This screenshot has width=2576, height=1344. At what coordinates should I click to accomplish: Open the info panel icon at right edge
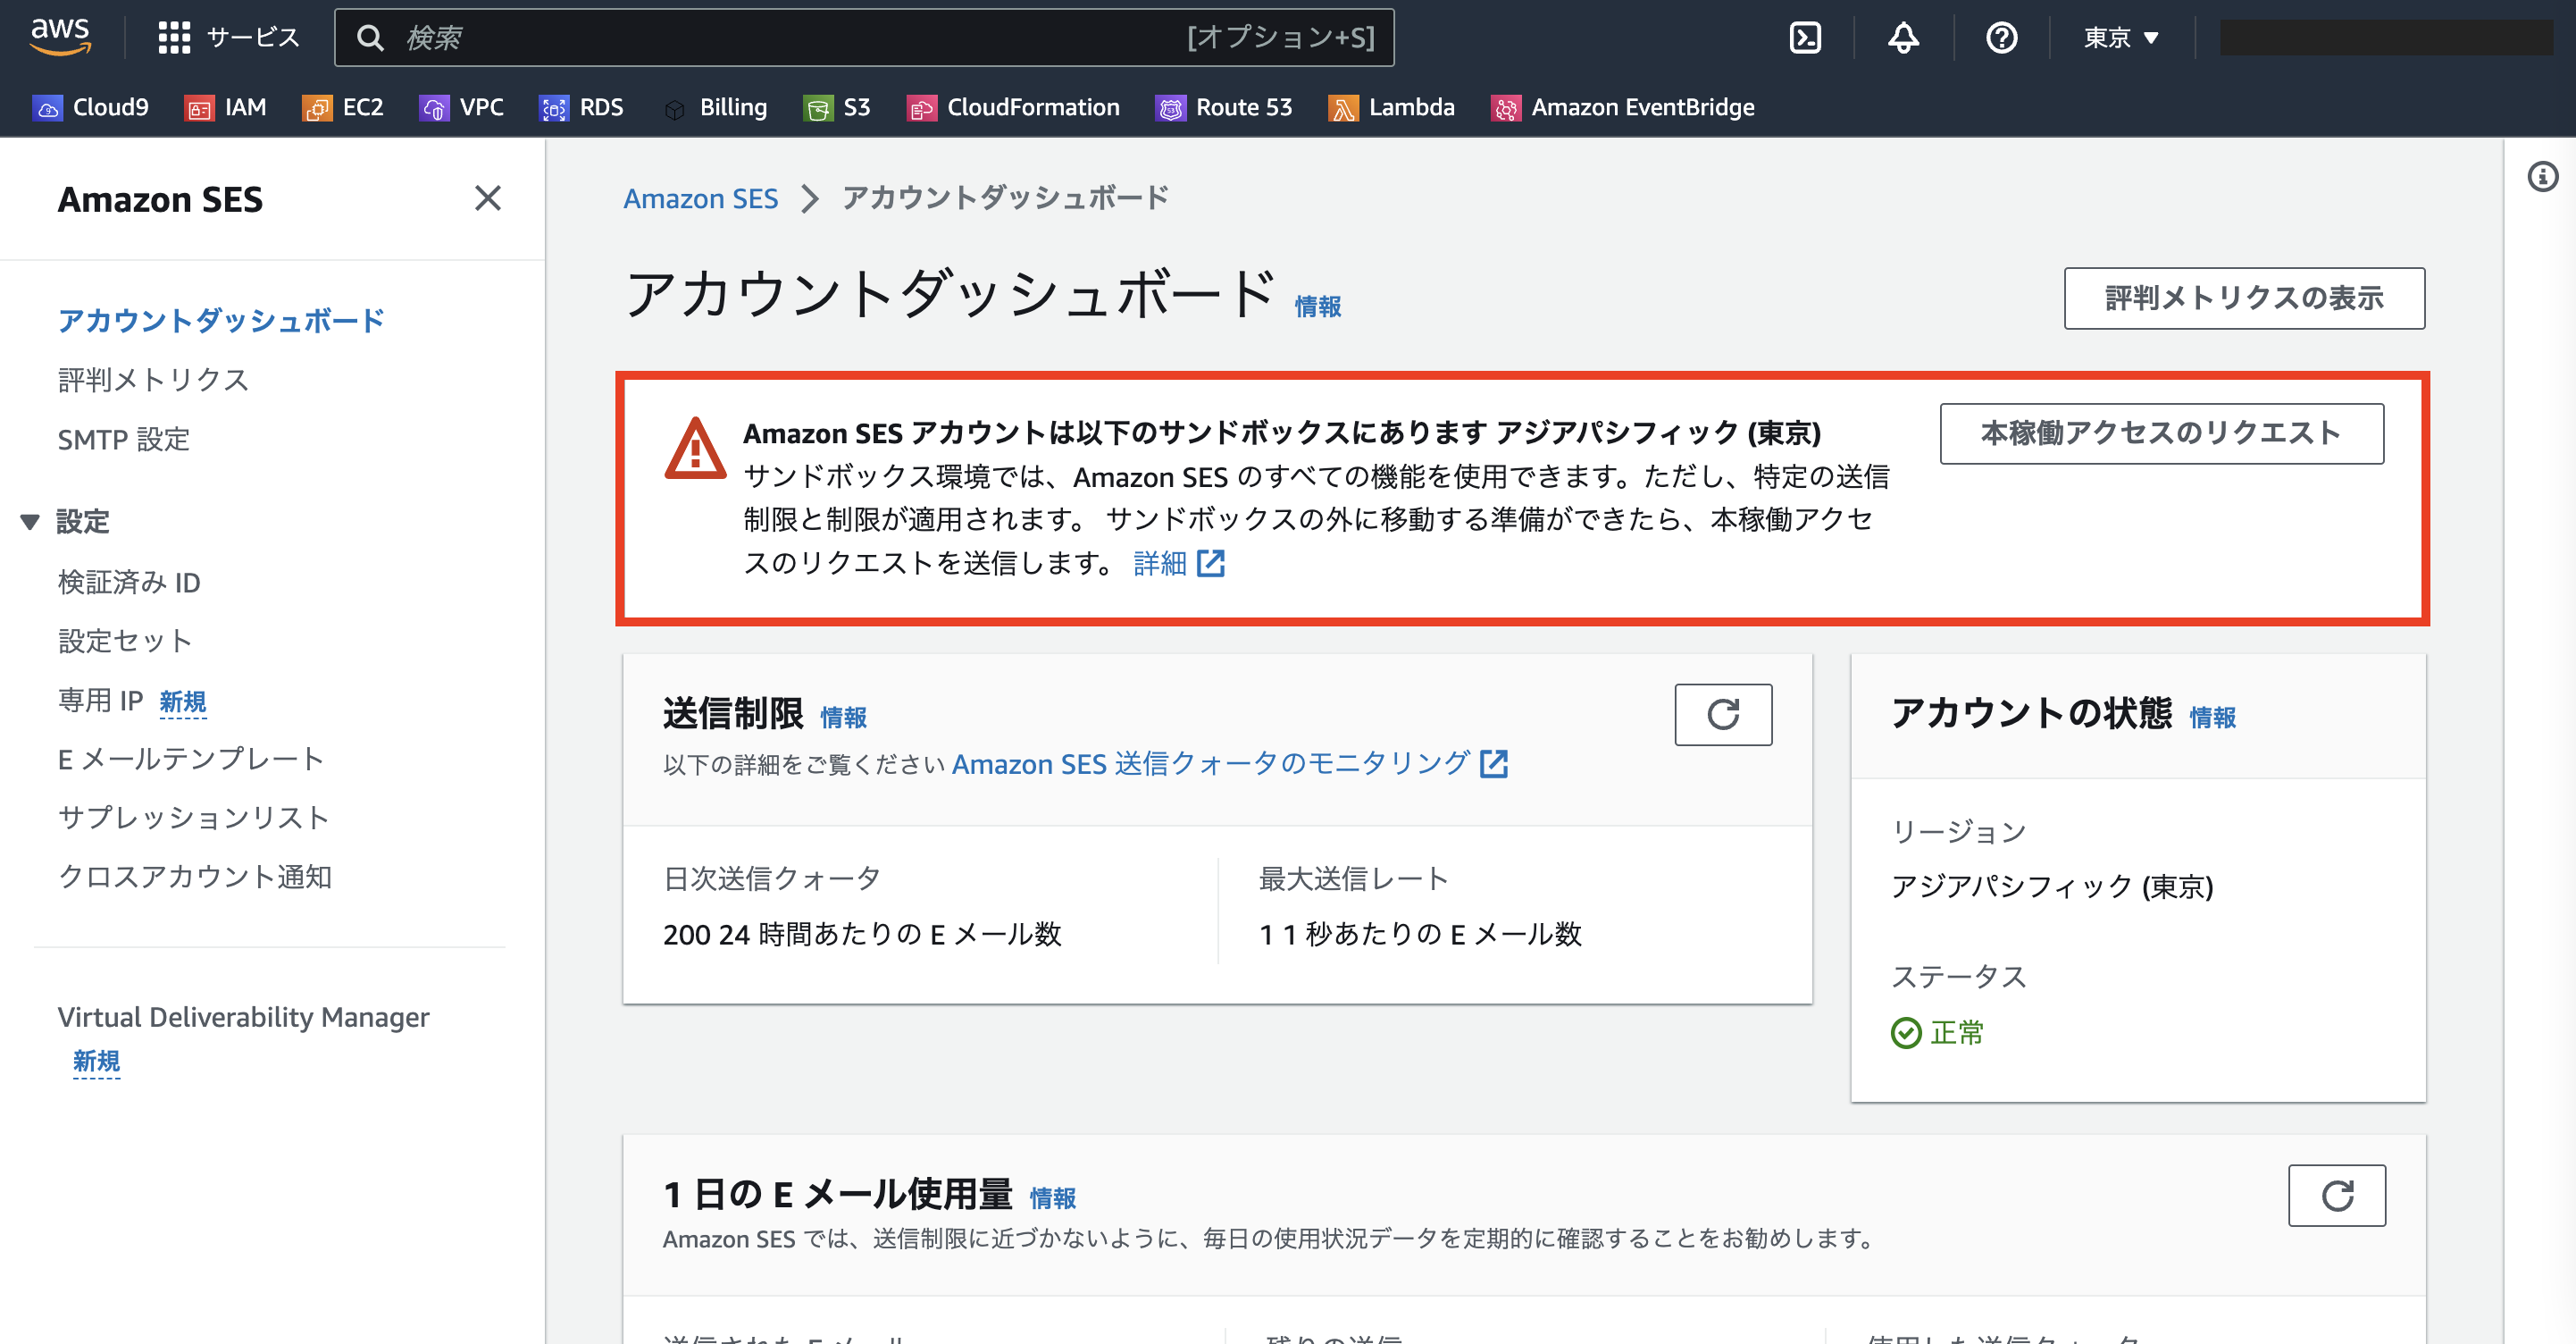pyautogui.click(x=2542, y=177)
